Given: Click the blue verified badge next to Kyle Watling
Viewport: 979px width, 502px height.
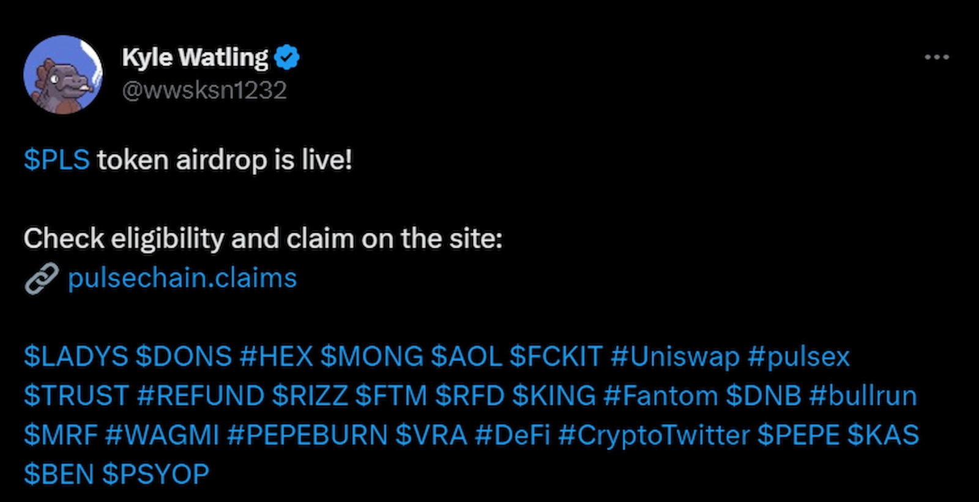Looking at the screenshot, I should point(287,56).
